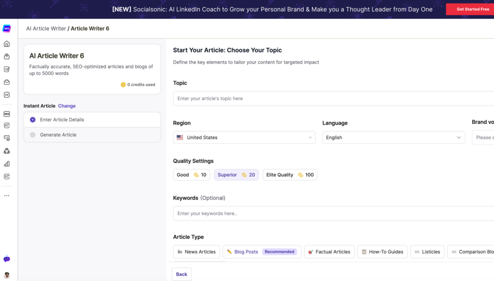Select the News Articles article type
This screenshot has height=281, width=494.
pyautogui.click(x=196, y=252)
